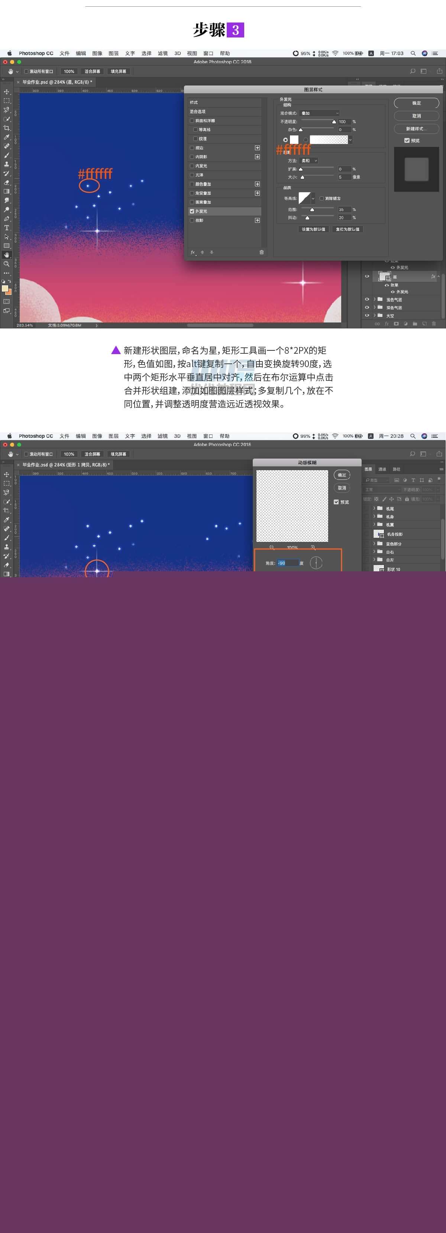Viewport: 446px width, 1233px height.
Task: Add another Gradient Overlay with plus icon
Action: pyautogui.click(x=258, y=193)
